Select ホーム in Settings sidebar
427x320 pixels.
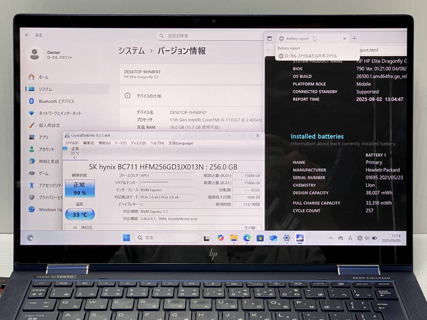coord(67,77)
